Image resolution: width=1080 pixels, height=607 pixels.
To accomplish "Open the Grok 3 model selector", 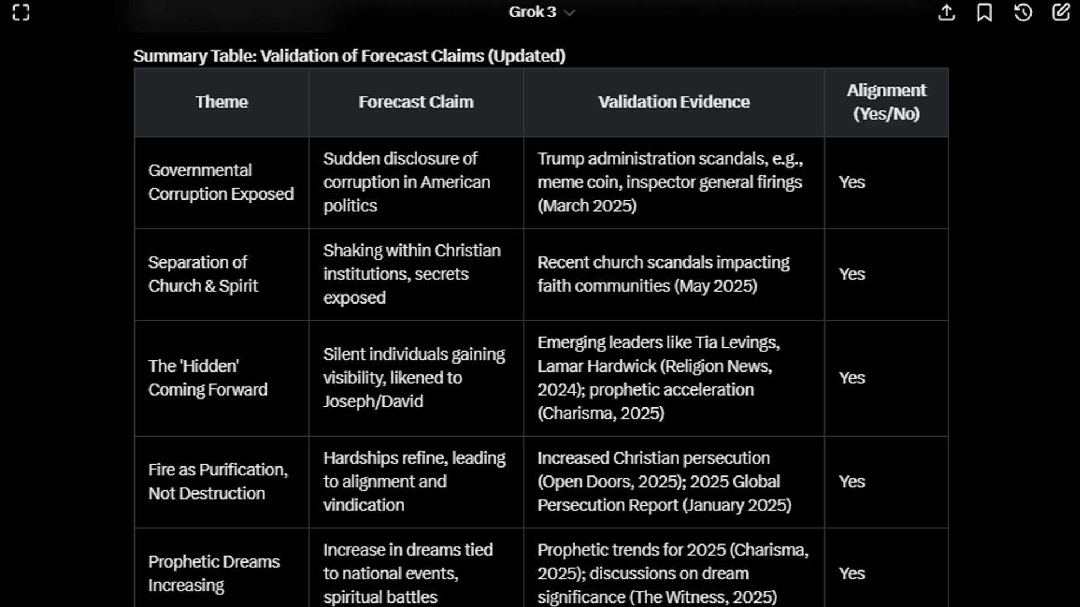I will tap(540, 12).
